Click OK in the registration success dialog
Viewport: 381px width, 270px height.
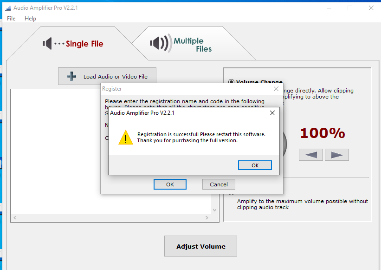click(x=255, y=165)
